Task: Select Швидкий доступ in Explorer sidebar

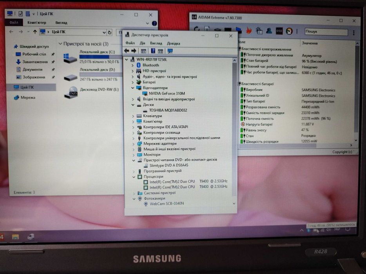Action: tap(34, 47)
